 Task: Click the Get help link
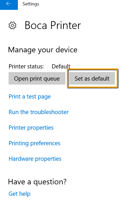[19, 194]
